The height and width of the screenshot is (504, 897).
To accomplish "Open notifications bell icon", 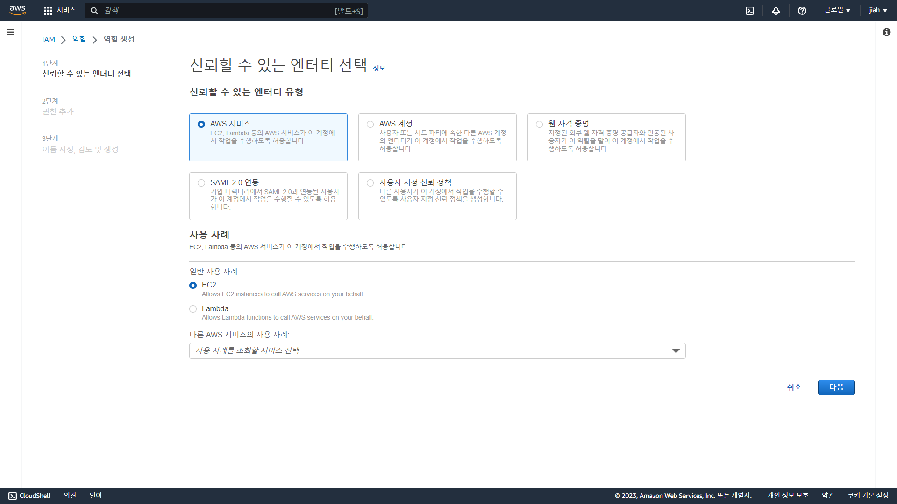I will coord(776,11).
